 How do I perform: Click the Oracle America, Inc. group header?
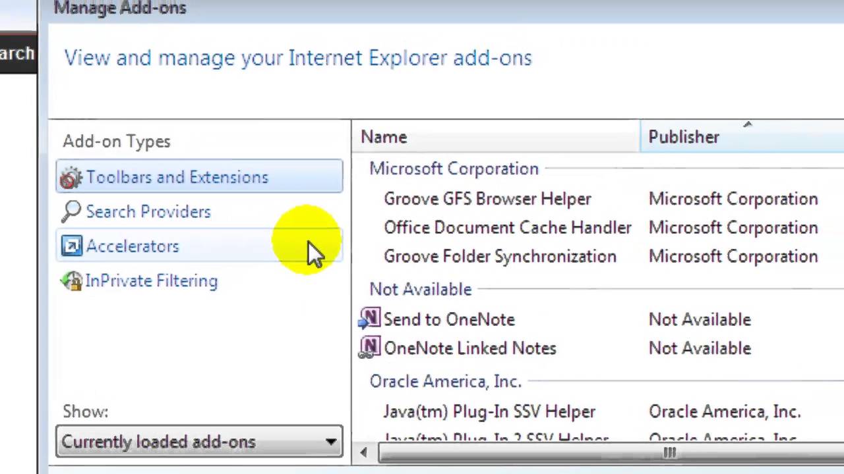[x=445, y=381]
